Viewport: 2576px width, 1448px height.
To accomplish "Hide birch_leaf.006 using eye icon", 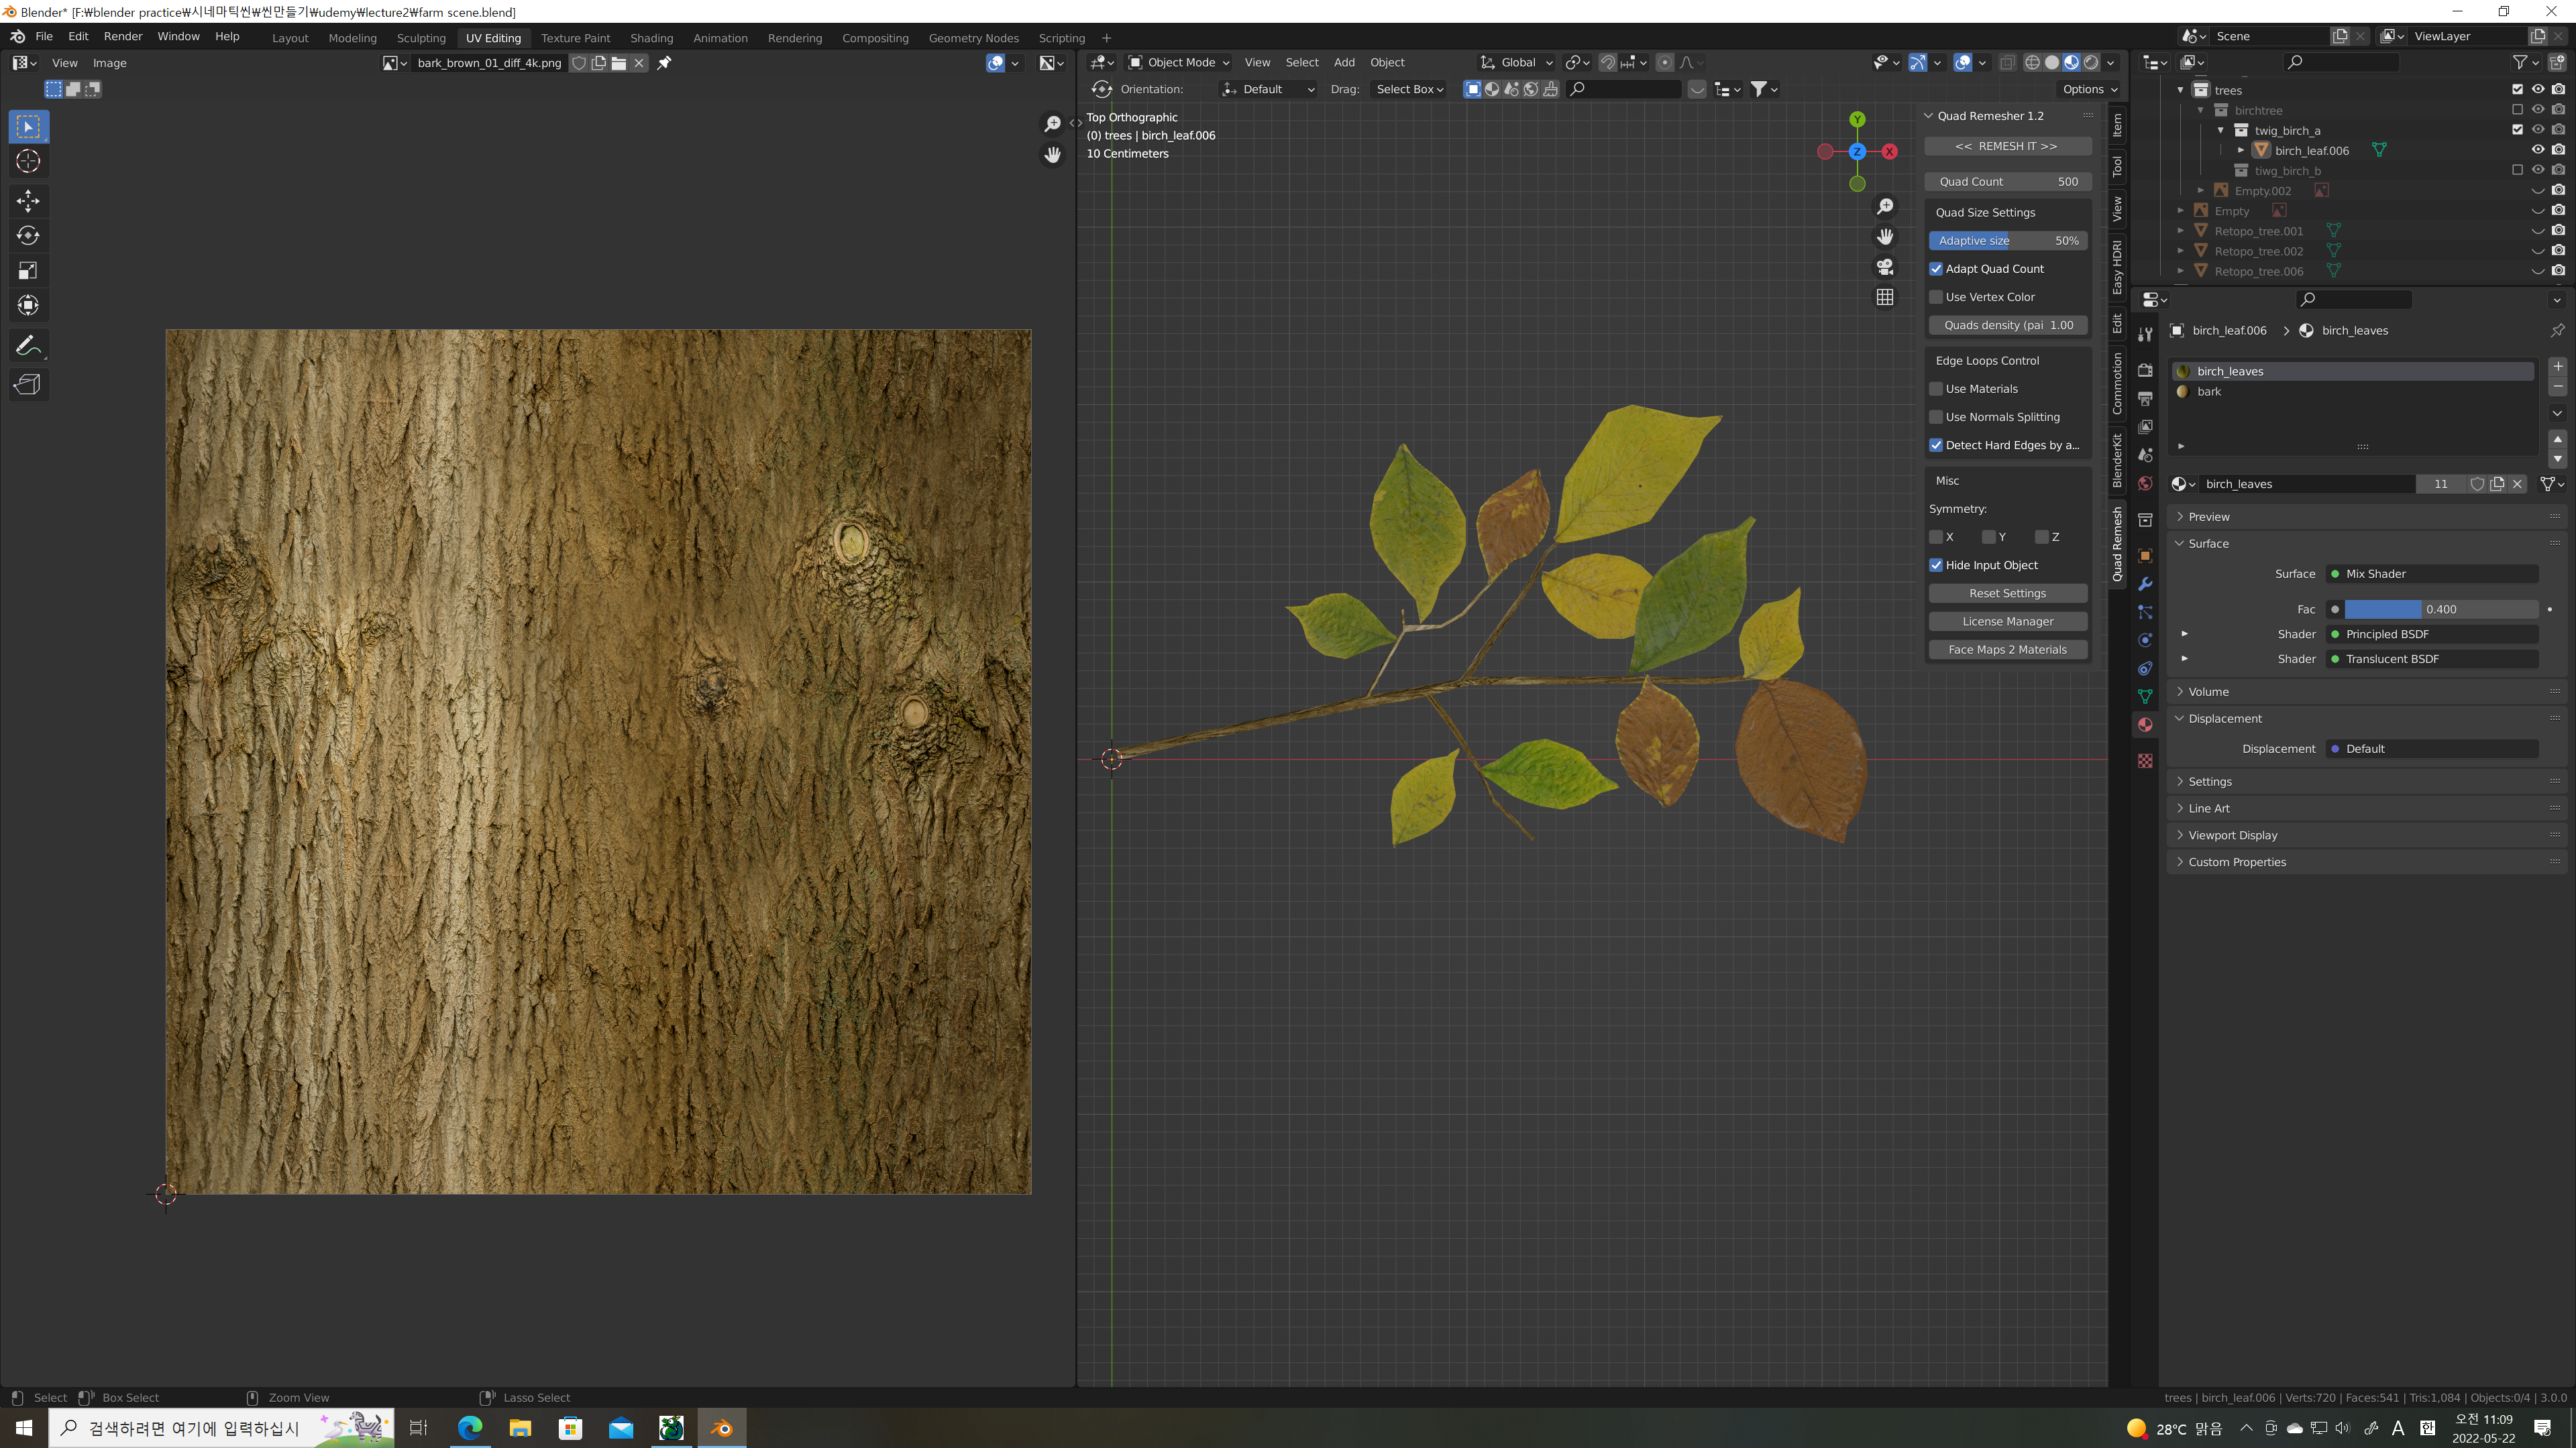I will pos(2537,150).
